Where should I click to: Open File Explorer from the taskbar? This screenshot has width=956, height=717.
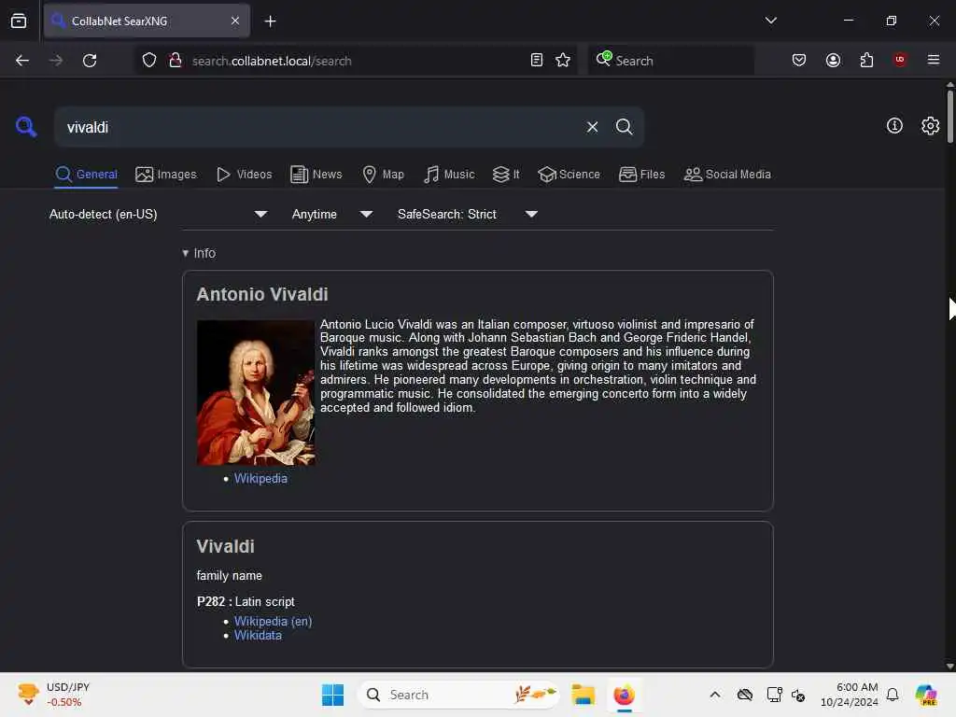583,695
